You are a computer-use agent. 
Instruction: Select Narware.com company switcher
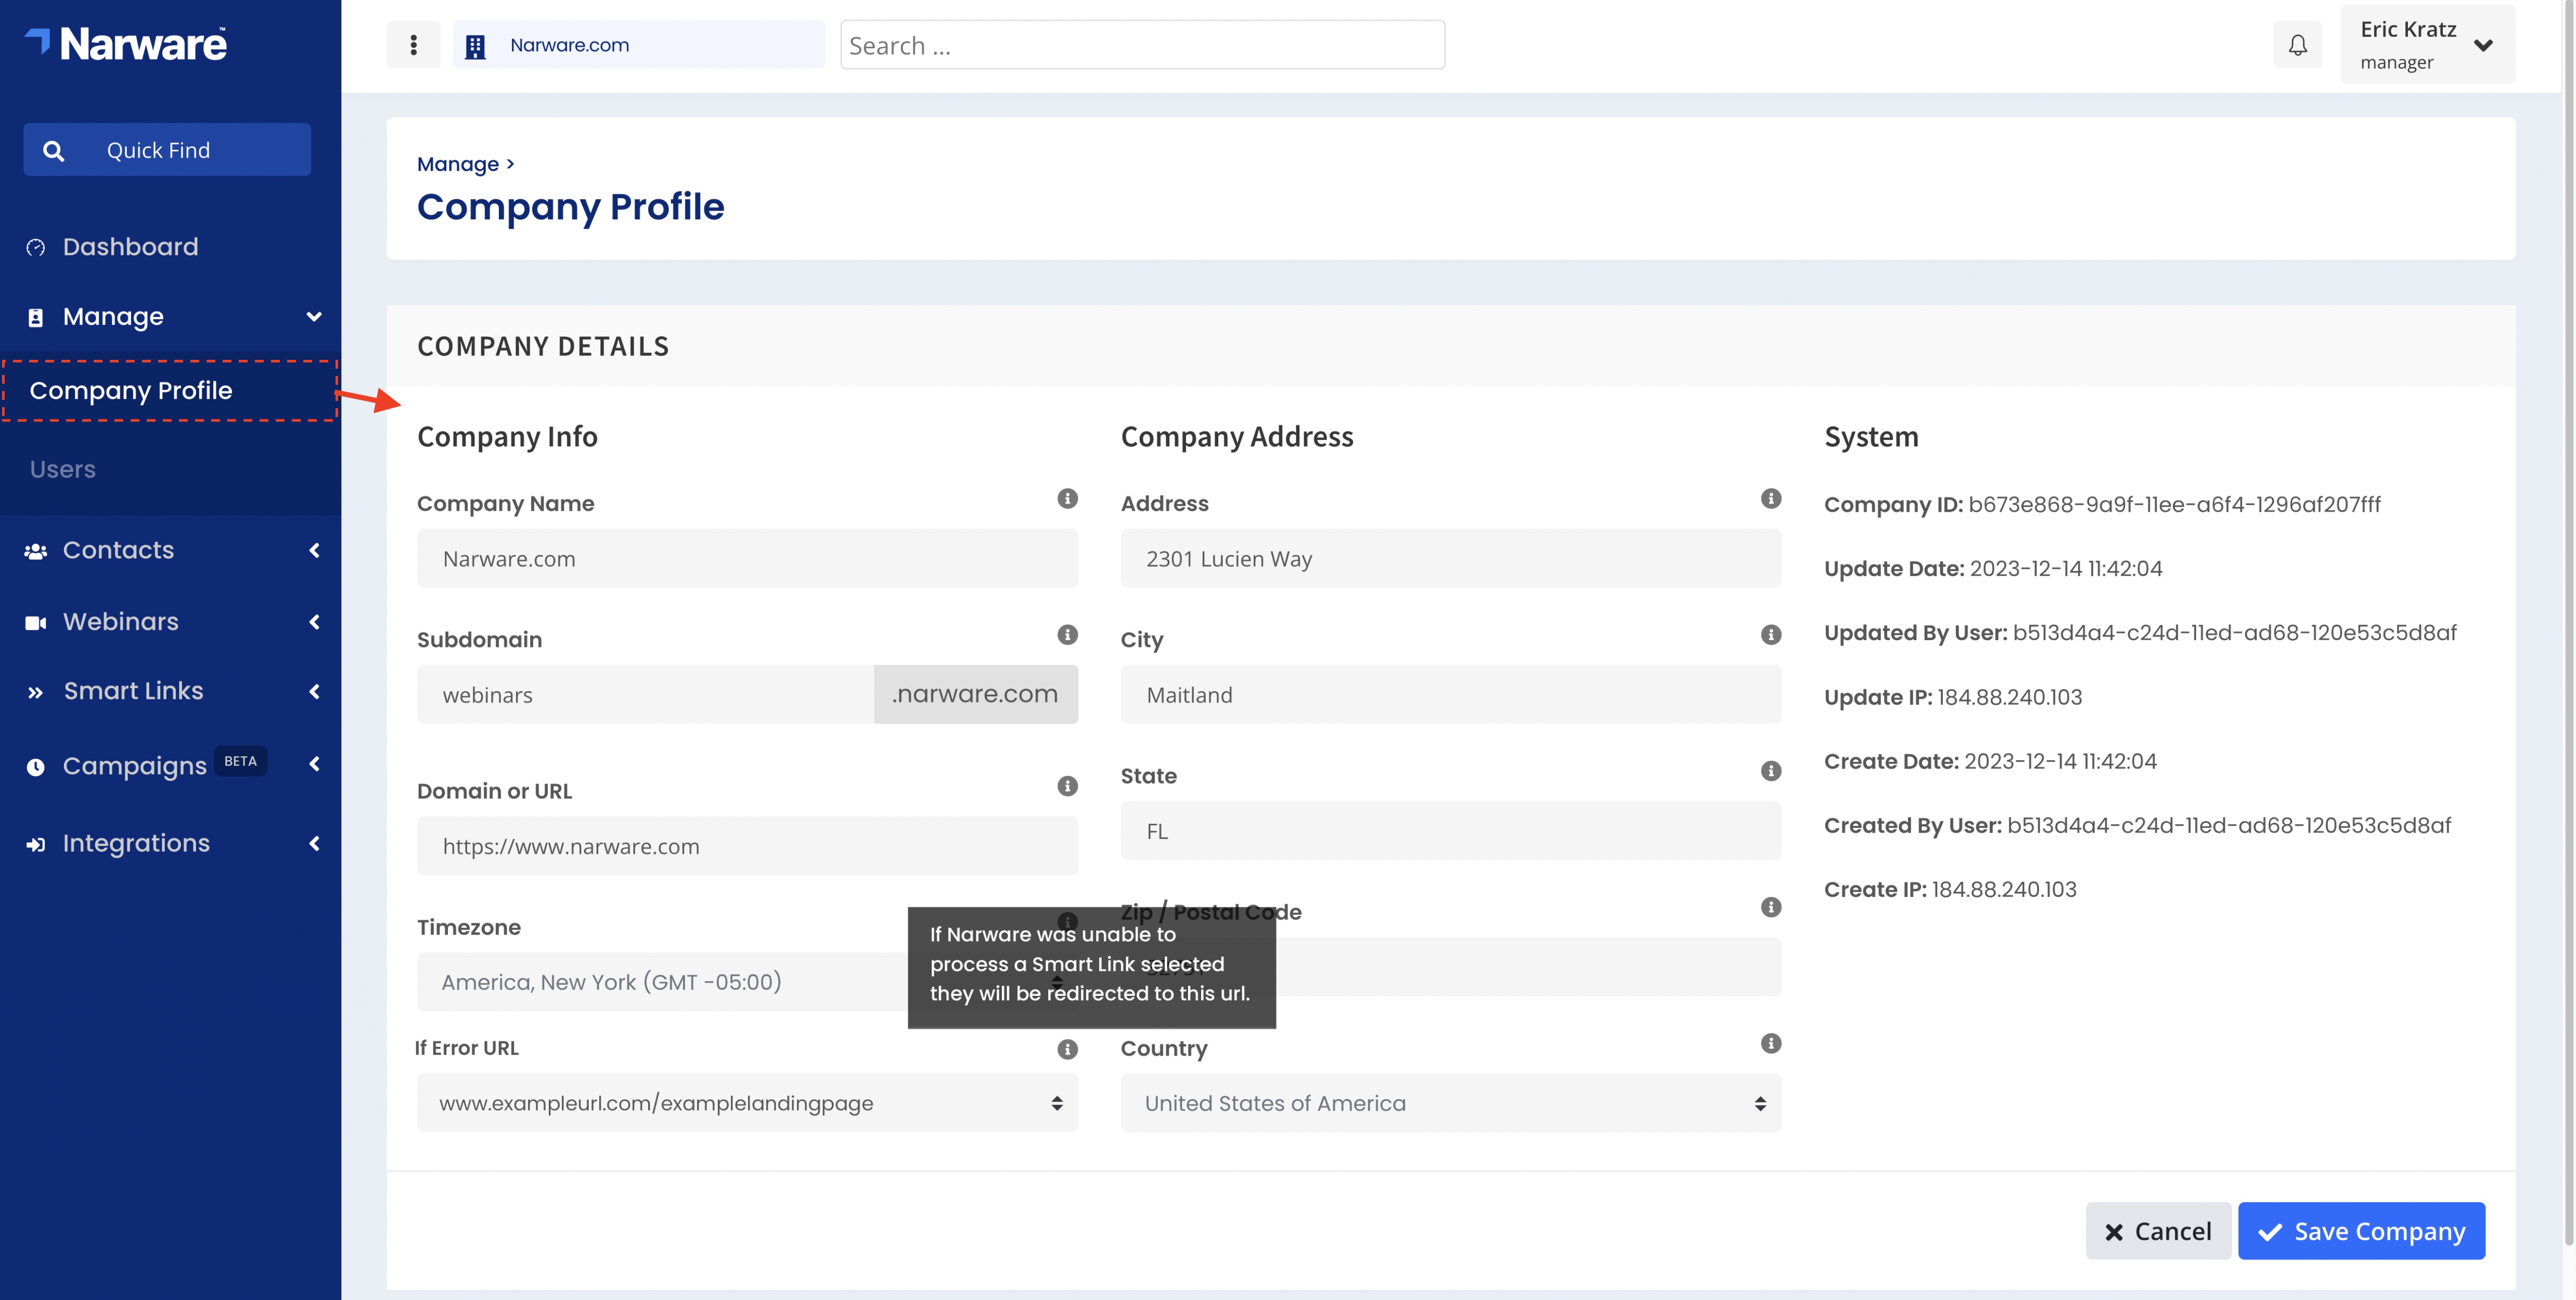[638, 45]
